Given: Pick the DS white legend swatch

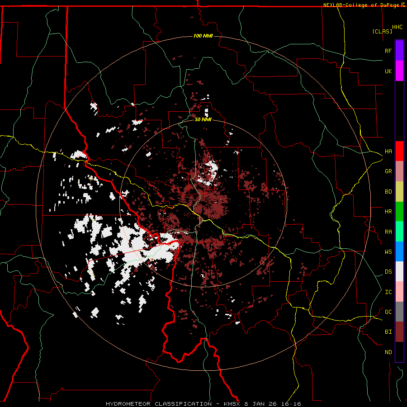Looking at the screenshot, I should 399,271.
